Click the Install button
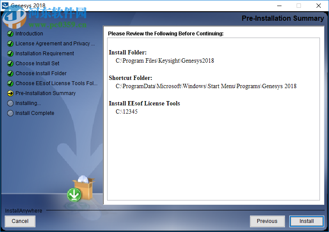The width and height of the screenshot is (329, 232). click(307, 221)
